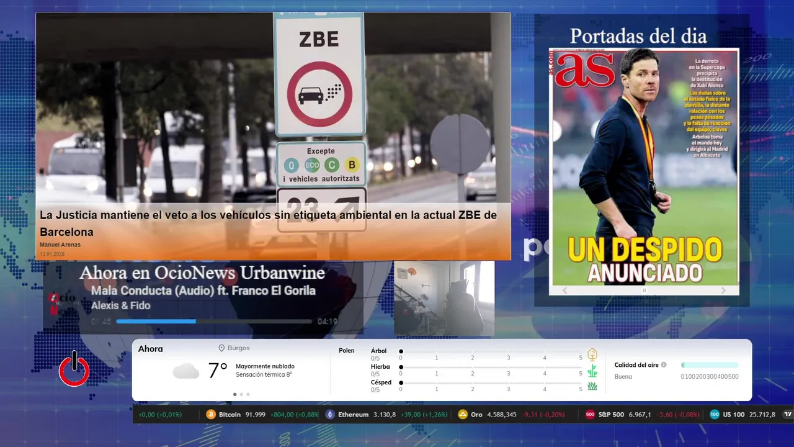Select the second weather carousel dot
The width and height of the screenshot is (794, 447).
tap(241, 394)
